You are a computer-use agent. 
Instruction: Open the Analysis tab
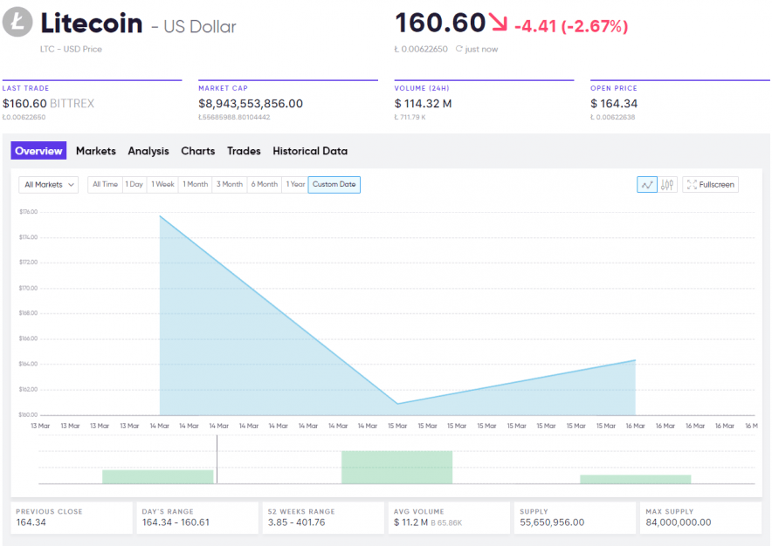click(148, 151)
